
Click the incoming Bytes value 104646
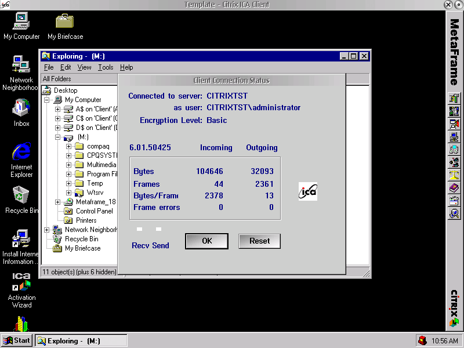[x=209, y=171]
